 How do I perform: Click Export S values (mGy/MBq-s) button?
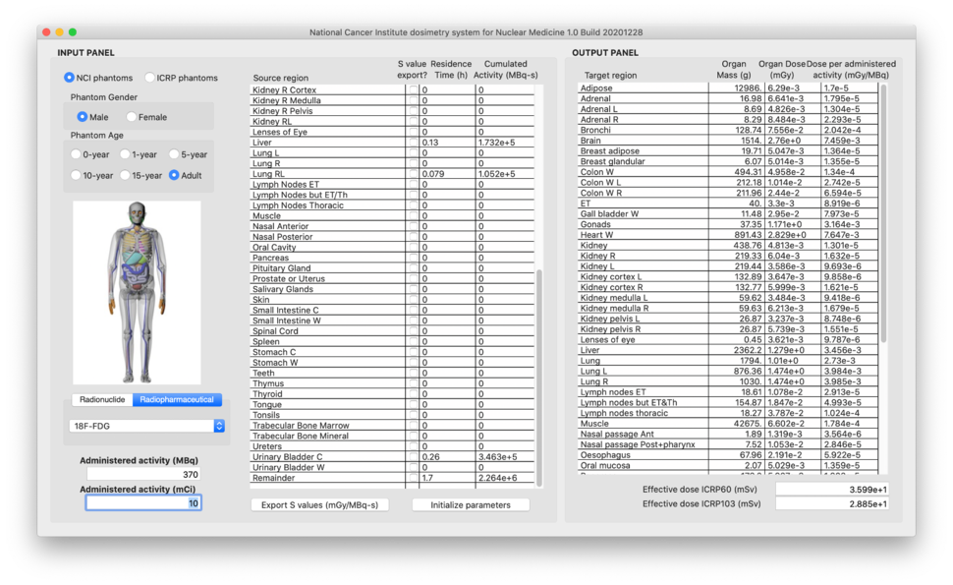(319, 504)
